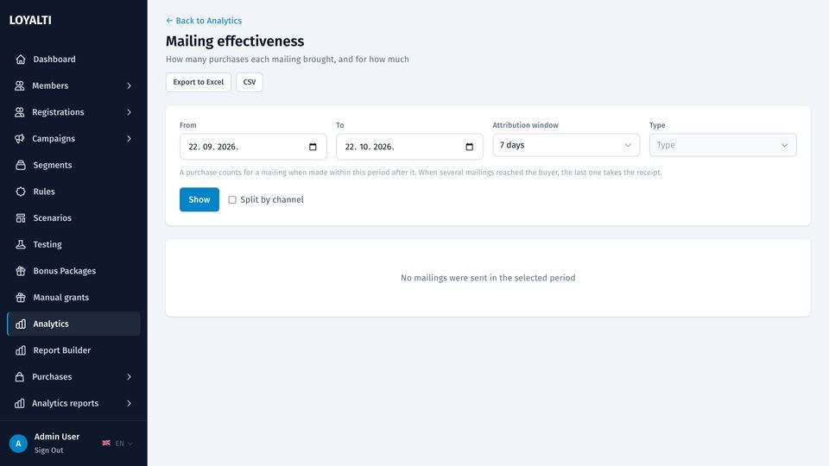This screenshot has width=829, height=466.
Task: Click the Analytics reports chart icon
Action: [x=20, y=403]
